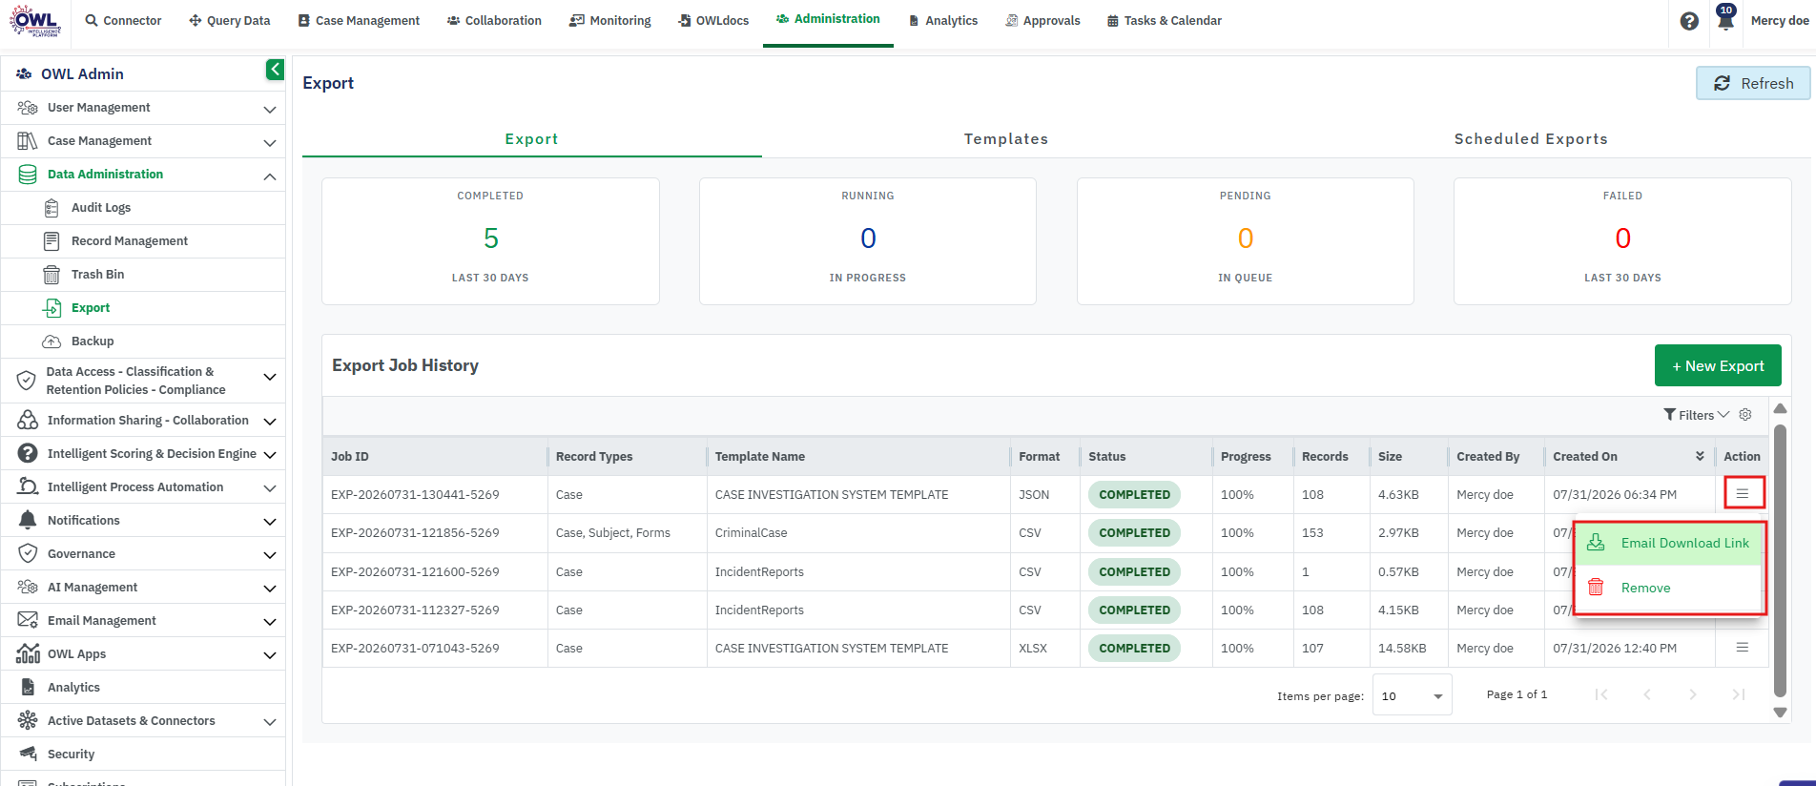Expand the Notifications section
Image resolution: width=1816 pixels, height=786 pixels.
coord(143,521)
